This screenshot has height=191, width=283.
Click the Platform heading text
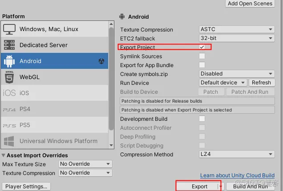13,16
